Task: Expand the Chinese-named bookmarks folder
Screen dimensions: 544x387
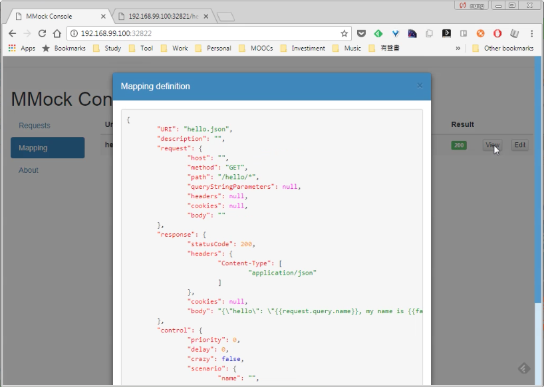Action: (x=384, y=48)
